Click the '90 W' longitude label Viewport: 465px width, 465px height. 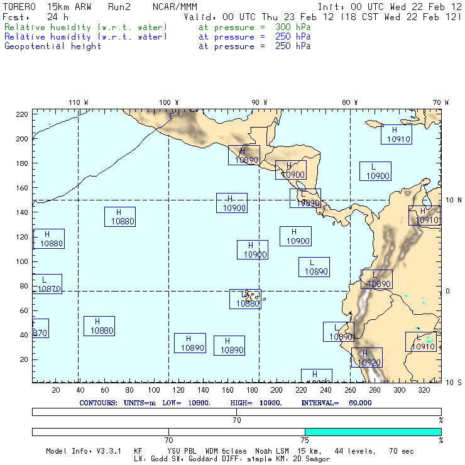[x=260, y=102]
